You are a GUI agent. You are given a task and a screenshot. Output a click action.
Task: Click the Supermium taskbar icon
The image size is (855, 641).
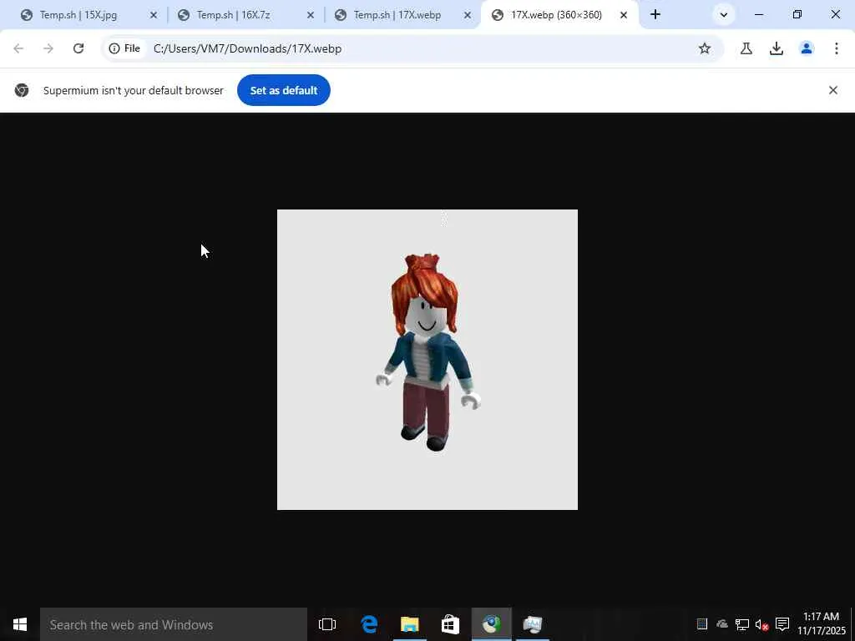491,624
